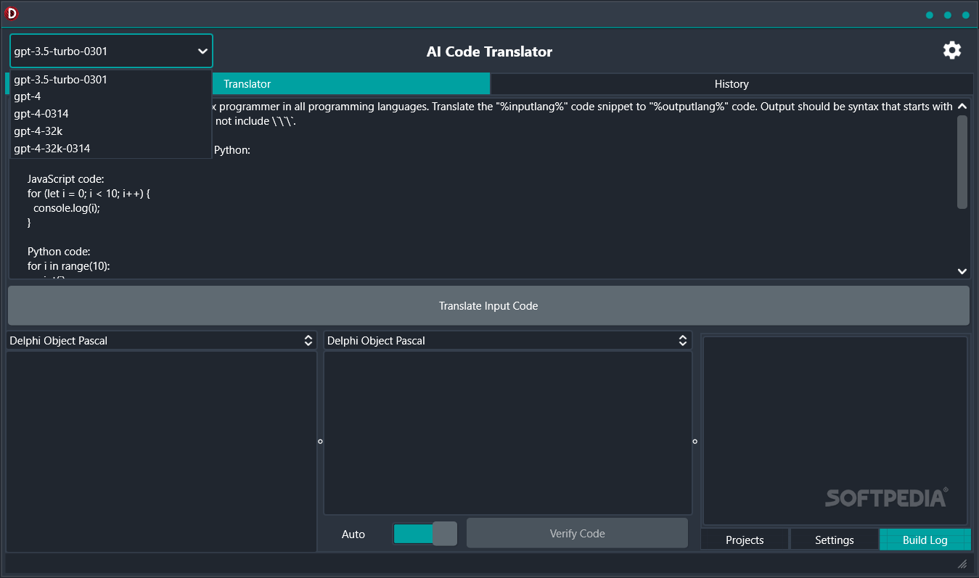Show the Build Log tab

click(x=925, y=540)
